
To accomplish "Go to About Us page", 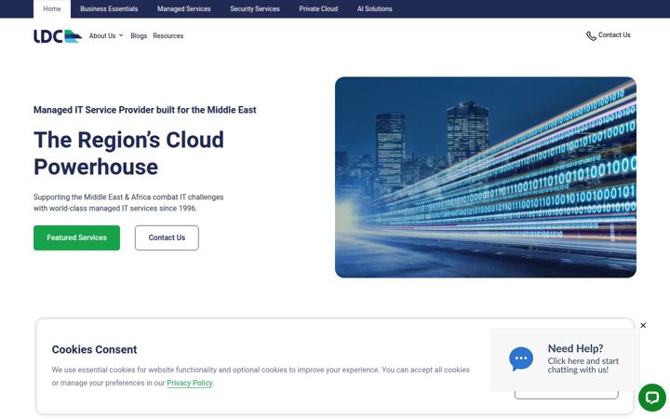I will (x=102, y=36).
